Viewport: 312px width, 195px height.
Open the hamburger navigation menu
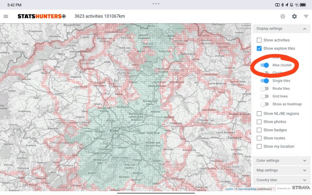[6, 16]
